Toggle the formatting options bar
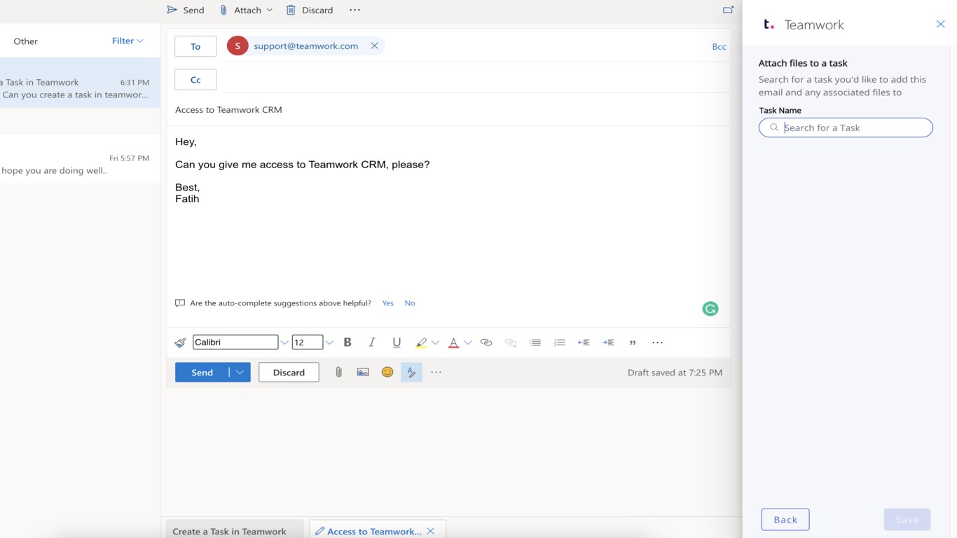Screen dimensions: 957x538 coord(411,372)
